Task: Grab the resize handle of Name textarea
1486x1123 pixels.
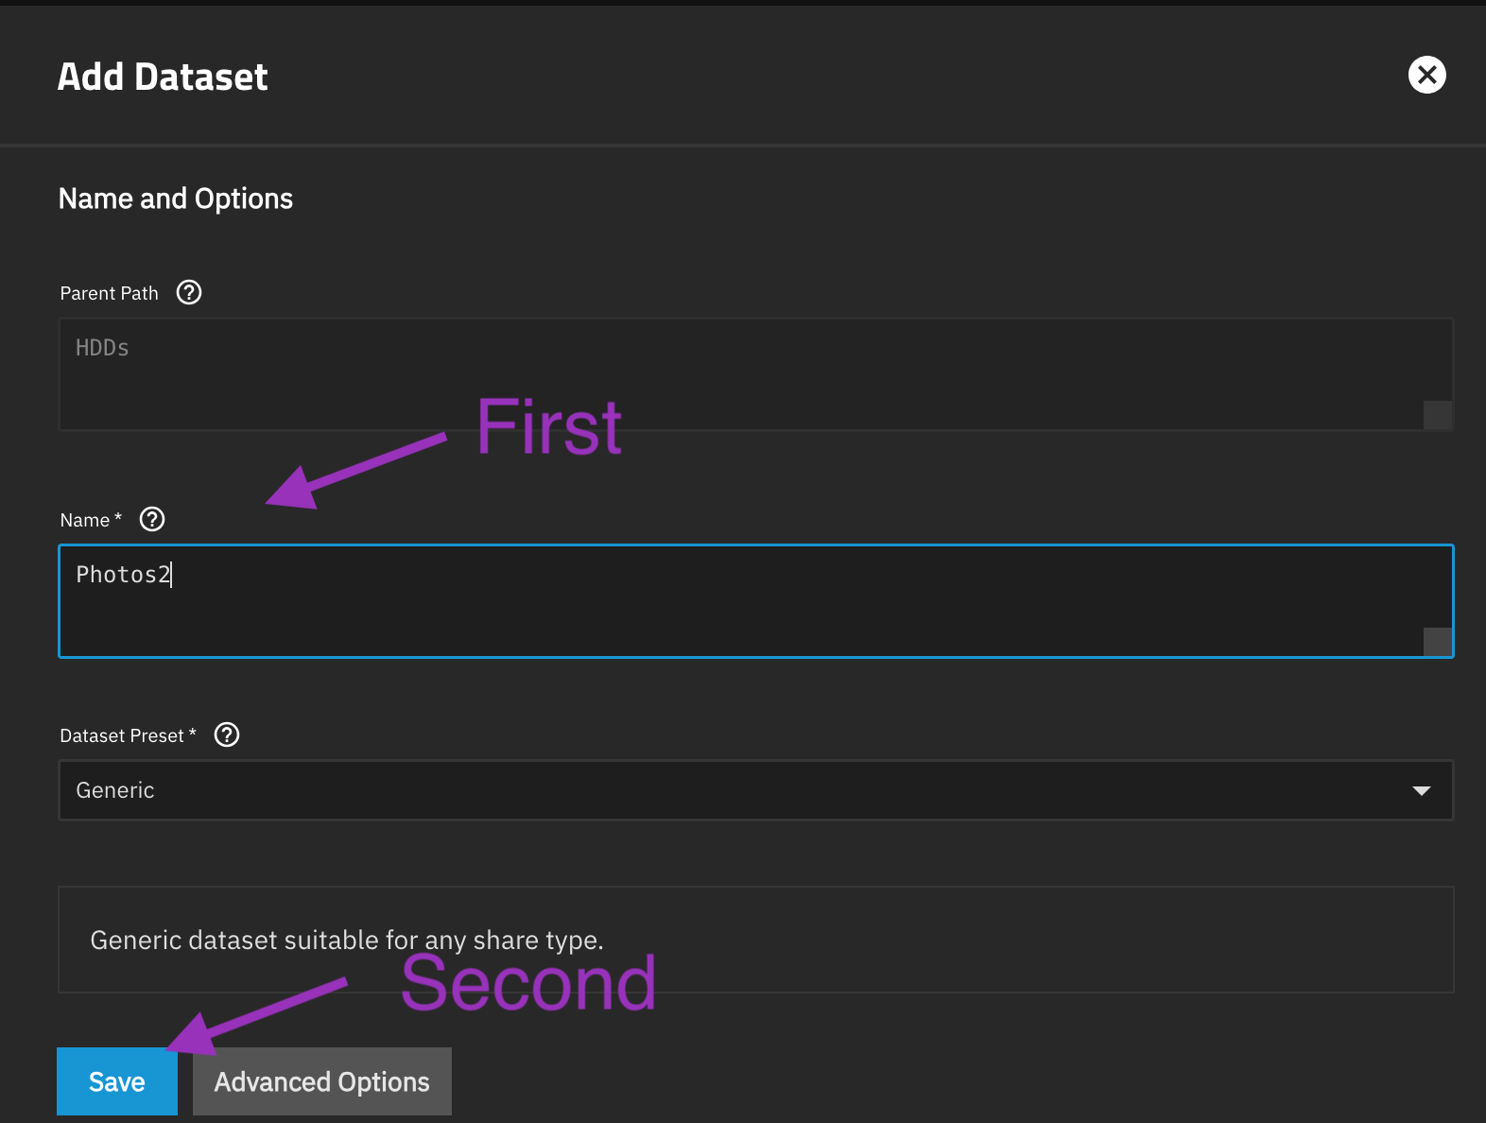Action: tap(1437, 642)
